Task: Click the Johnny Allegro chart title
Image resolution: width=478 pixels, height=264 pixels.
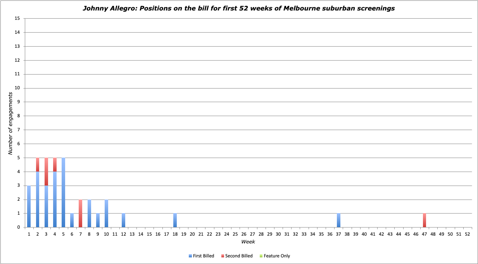Action: point(239,8)
